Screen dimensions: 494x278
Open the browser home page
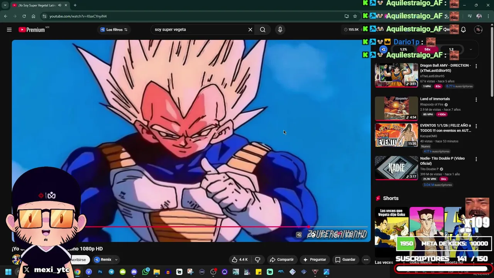coord(33,16)
